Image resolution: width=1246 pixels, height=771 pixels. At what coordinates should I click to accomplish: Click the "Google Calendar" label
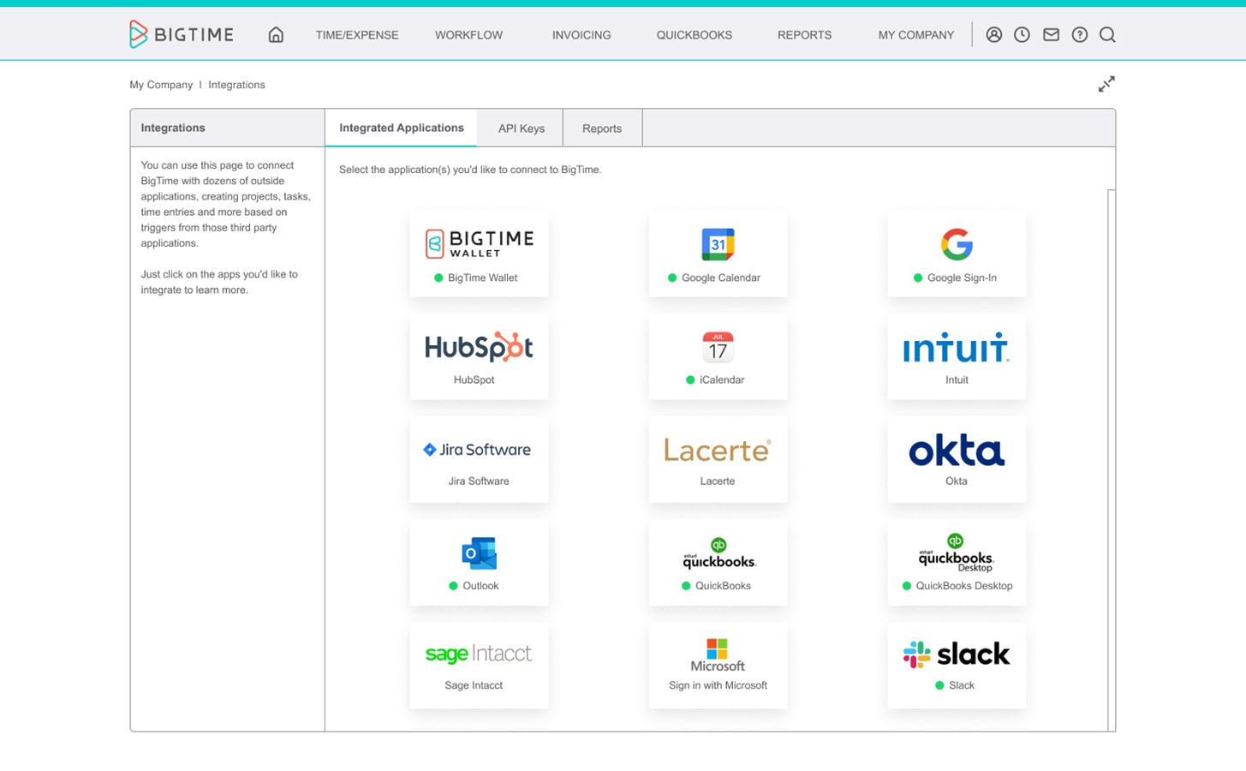click(721, 278)
